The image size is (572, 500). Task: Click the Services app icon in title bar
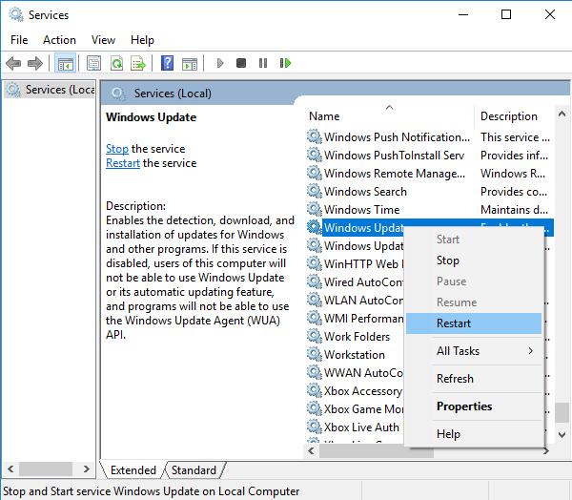(16, 15)
